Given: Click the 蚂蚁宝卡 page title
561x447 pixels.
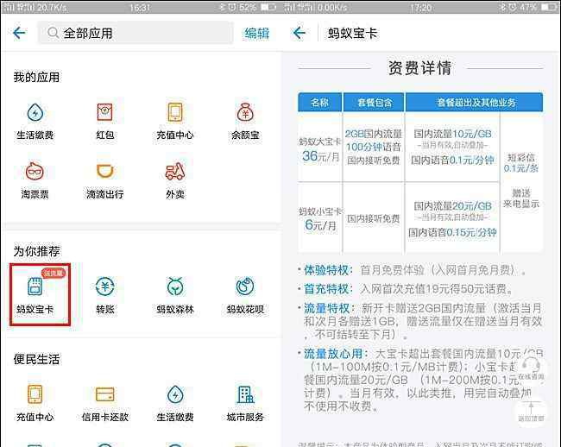Looking at the screenshot, I should pyautogui.click(x=353, y=34).
